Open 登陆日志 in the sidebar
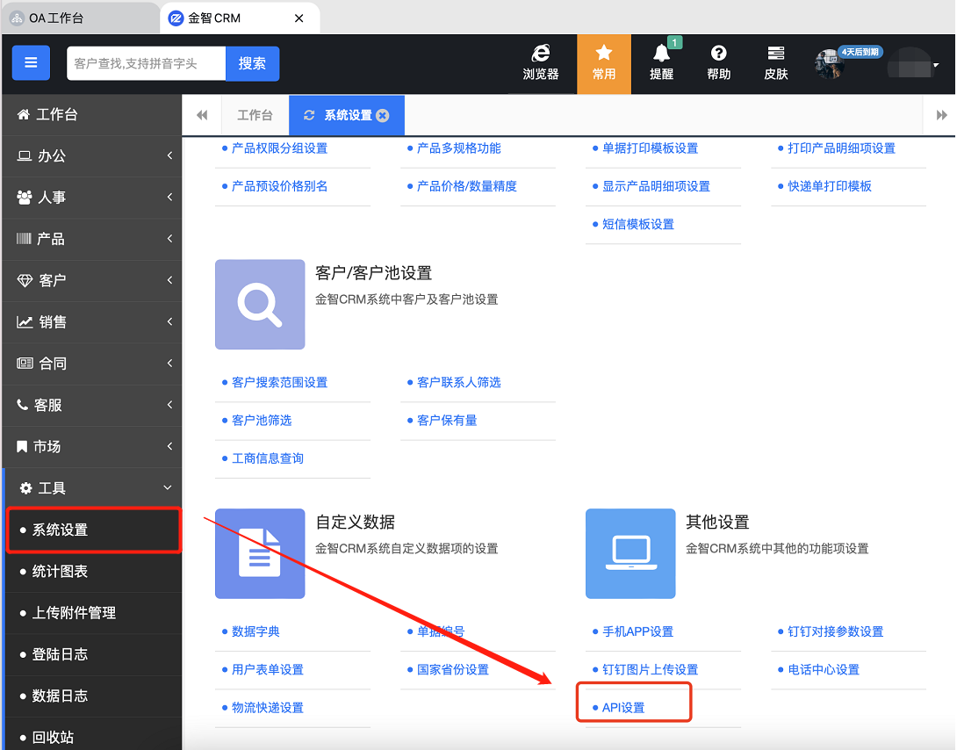This screenshot has width=957, height=750. 94,654
